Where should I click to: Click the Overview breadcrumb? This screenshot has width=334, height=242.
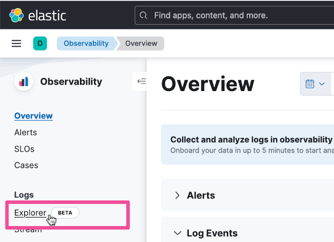pyautogui.click(x=141, y=43)
